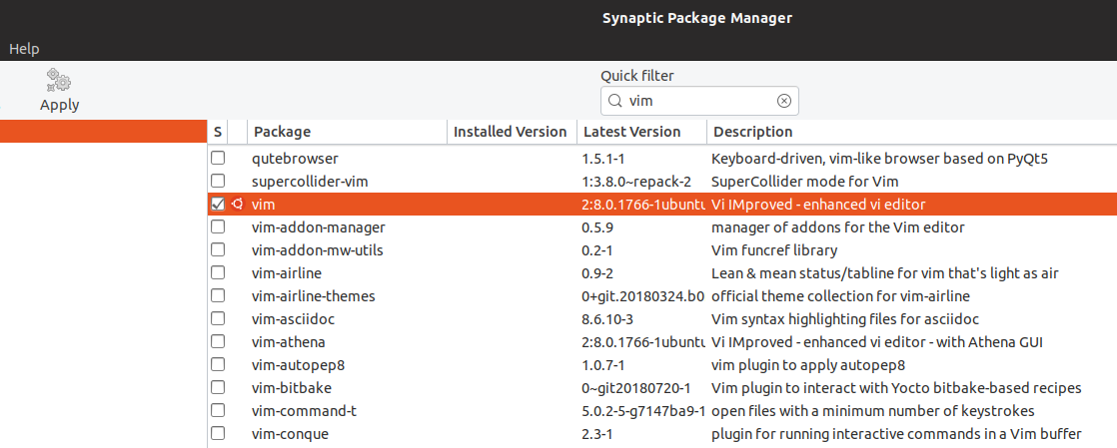Click vim-autopep8 package name
Image resolution: width=1117 pixels, height=448 pixels.
click(299, 365)
